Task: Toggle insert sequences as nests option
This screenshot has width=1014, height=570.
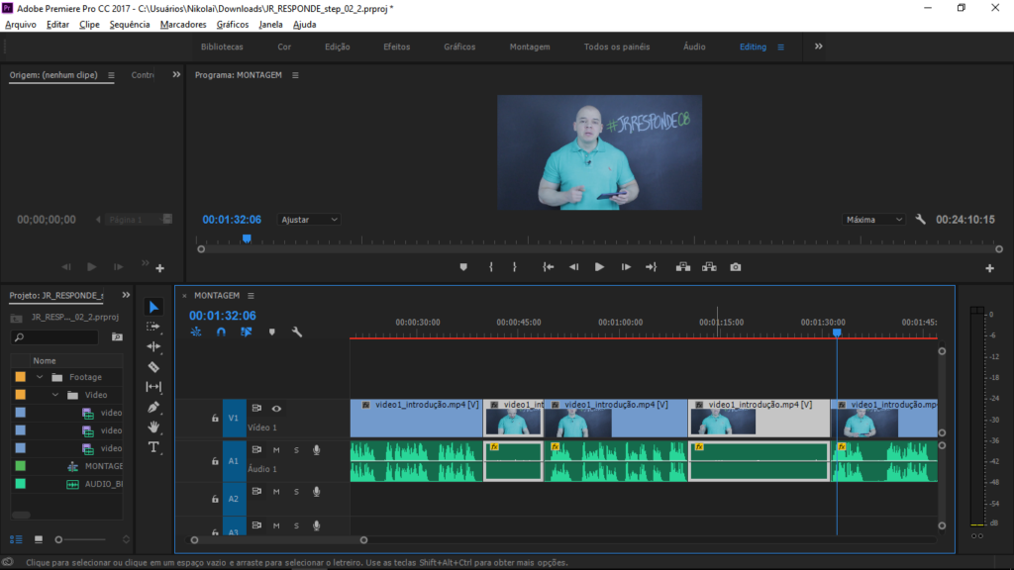Action: click(196, 332)
